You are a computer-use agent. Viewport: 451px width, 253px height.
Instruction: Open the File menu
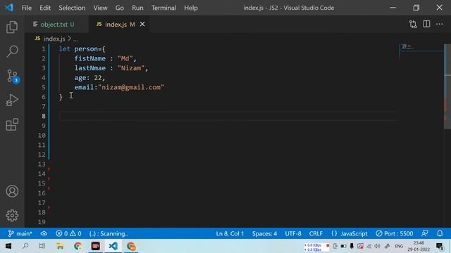coord(27,8)
